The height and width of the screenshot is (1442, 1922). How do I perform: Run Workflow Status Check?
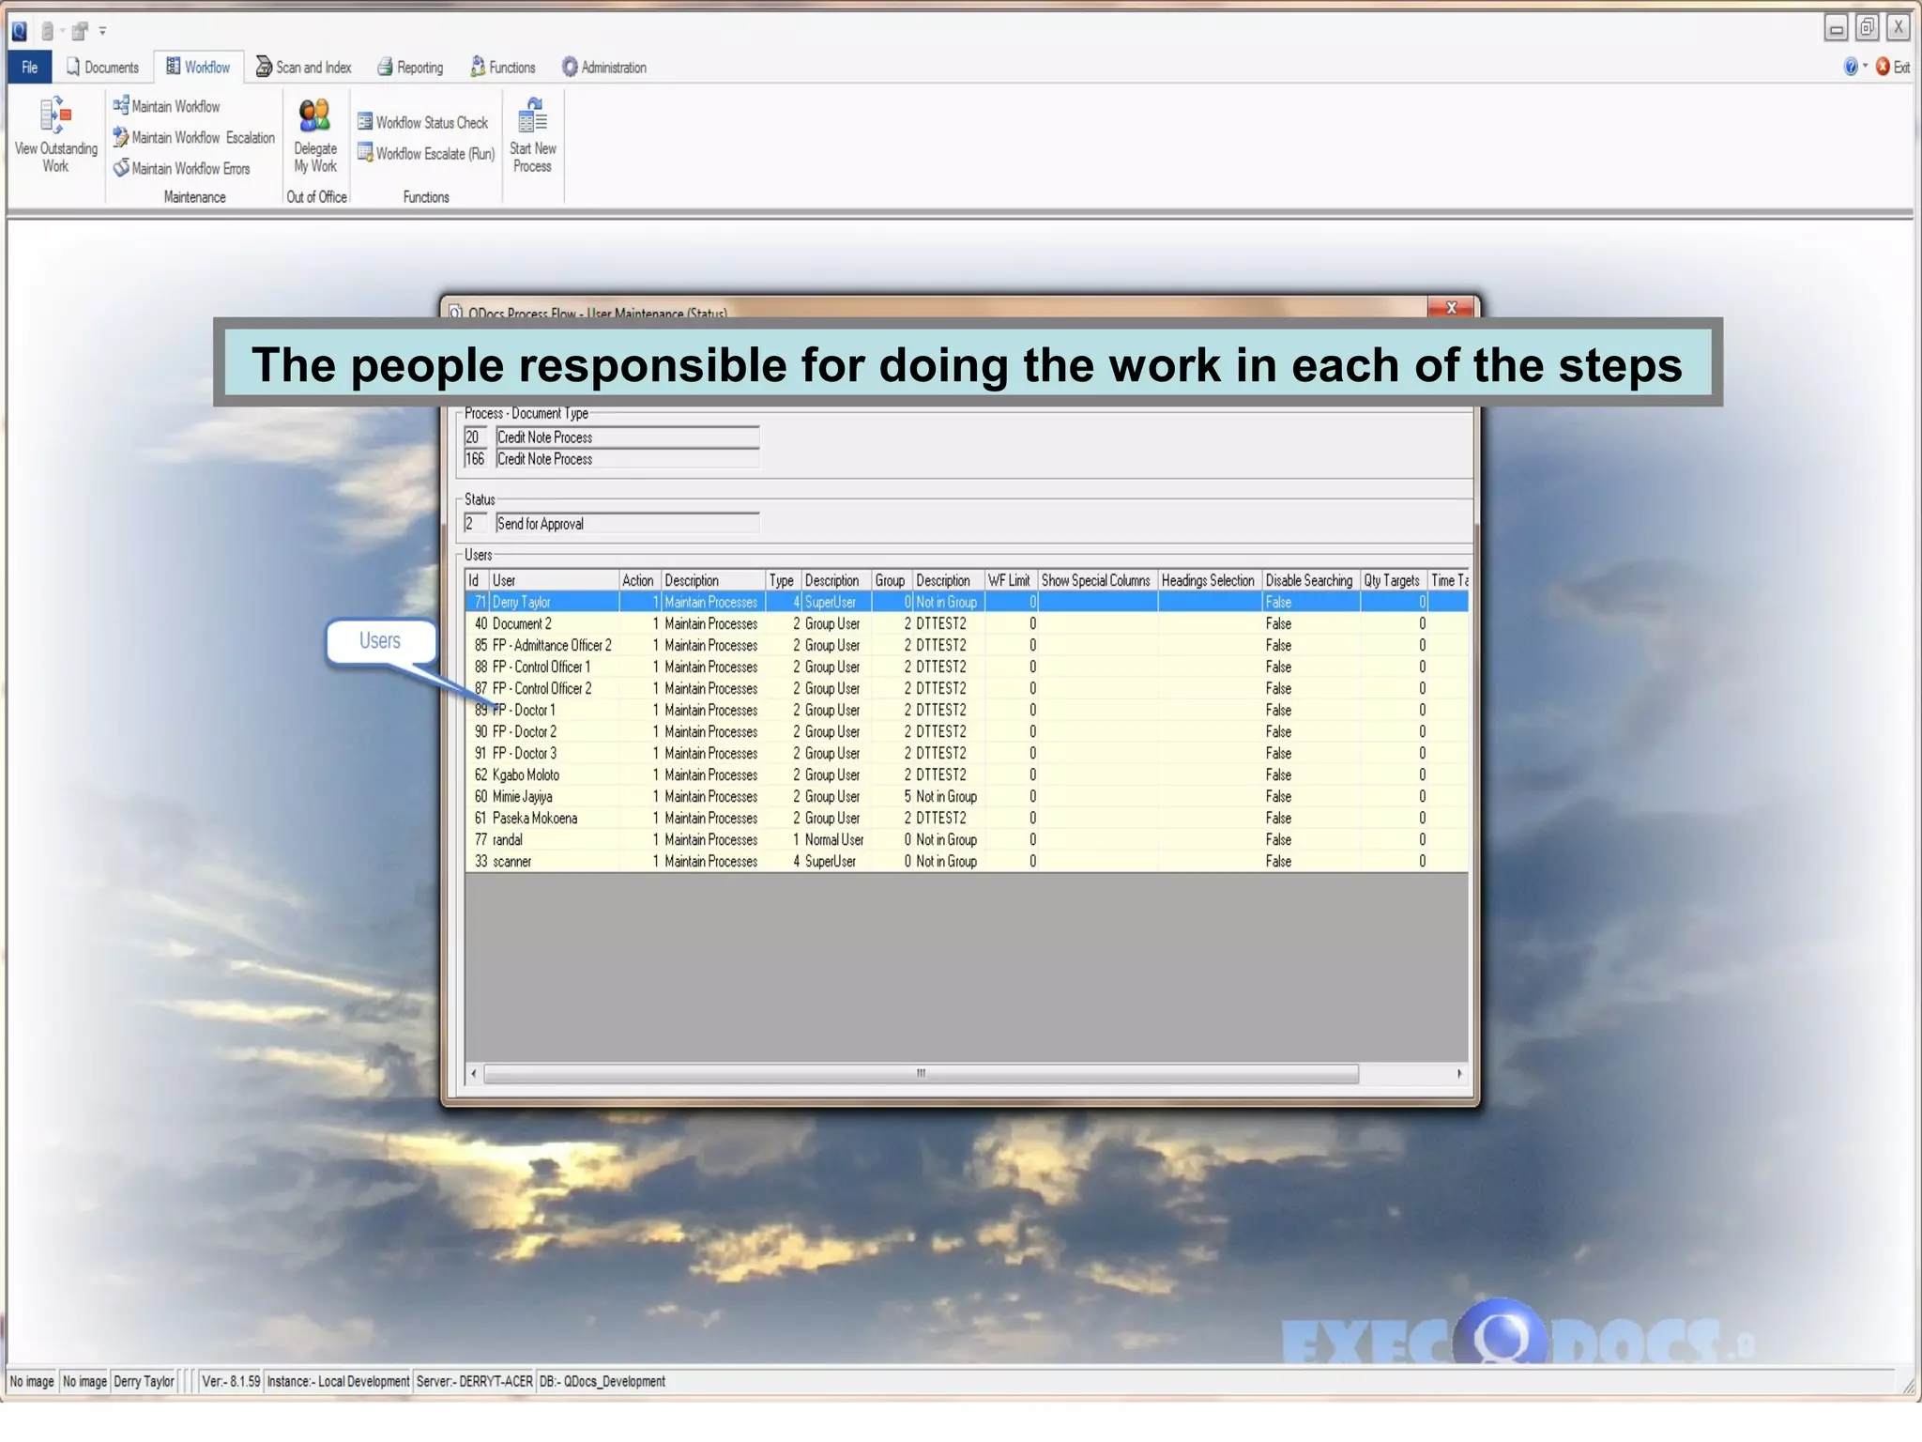[x=423, y=123]
